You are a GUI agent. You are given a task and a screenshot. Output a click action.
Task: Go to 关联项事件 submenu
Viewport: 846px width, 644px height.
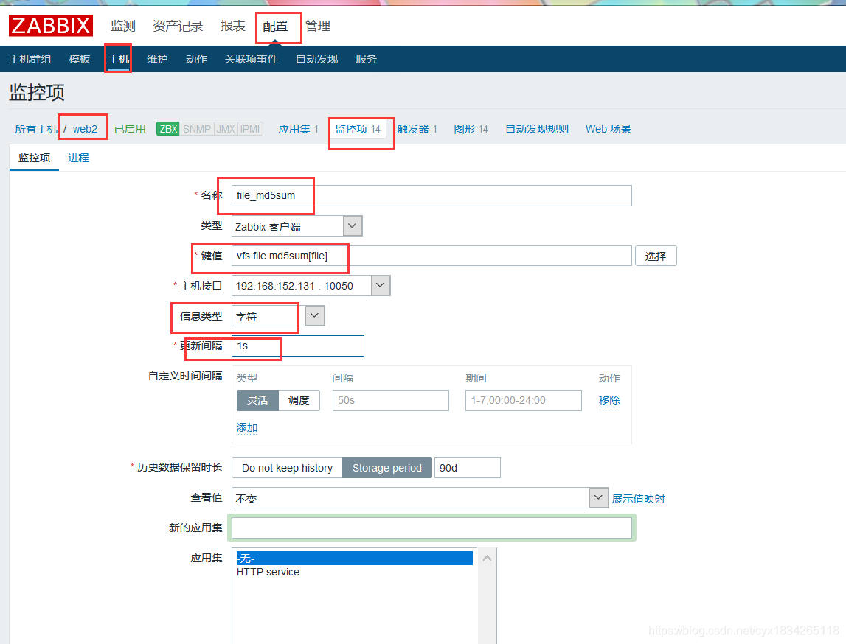pos(251,59)
